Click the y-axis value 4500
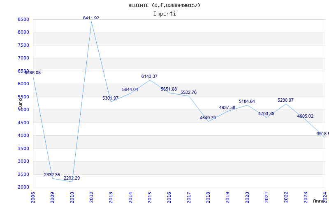 pyautogui.click(x=23, y=123)
